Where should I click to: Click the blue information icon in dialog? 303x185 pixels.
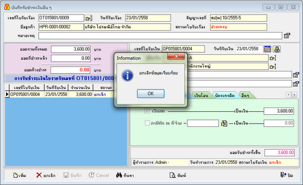(x=127, y=76)
